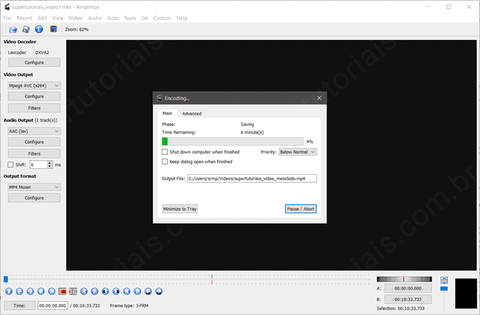Open the video Information icon
480x315 pixels.
(38, 30)
